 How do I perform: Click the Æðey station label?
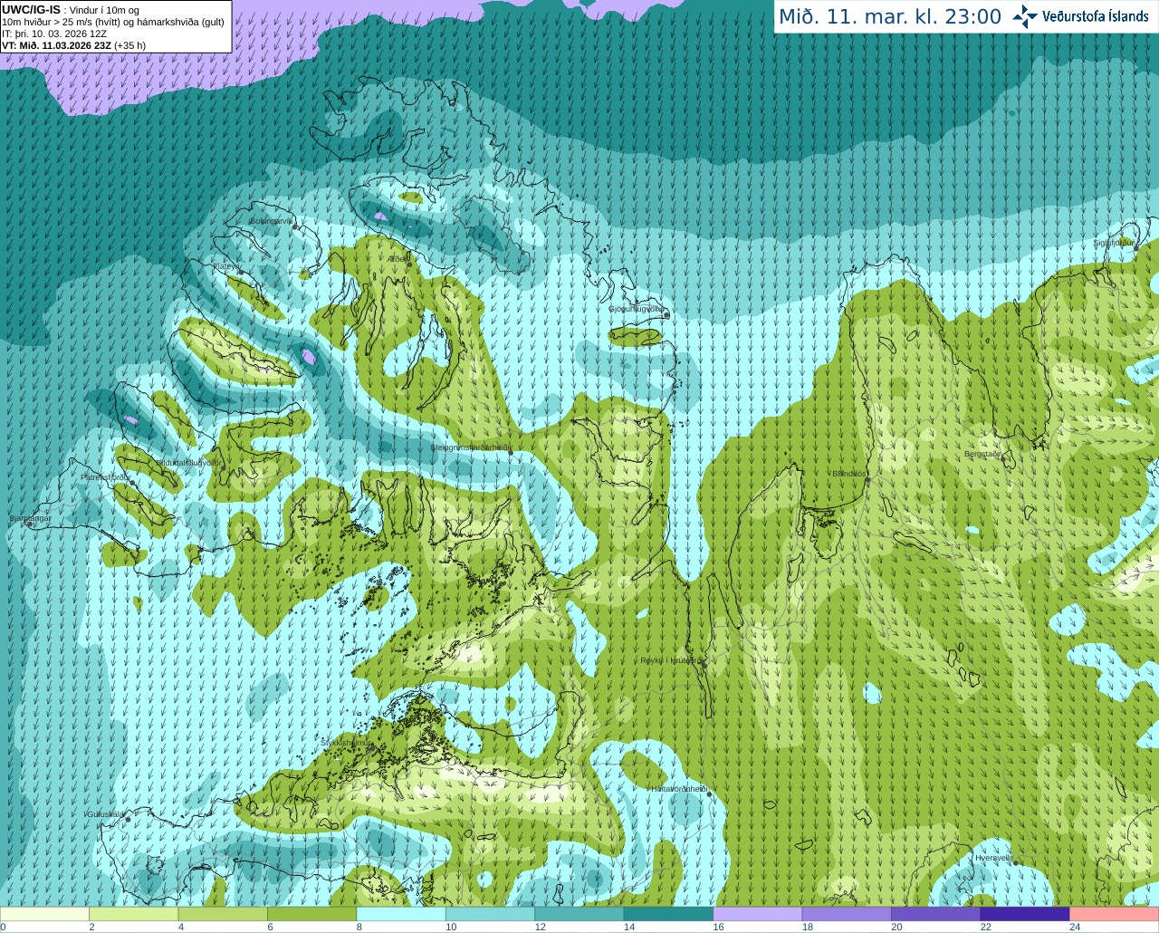[398, 259]
